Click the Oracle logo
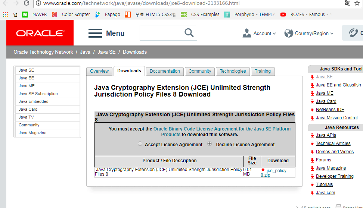Screen dimensions: 363x208 [40, 33]
